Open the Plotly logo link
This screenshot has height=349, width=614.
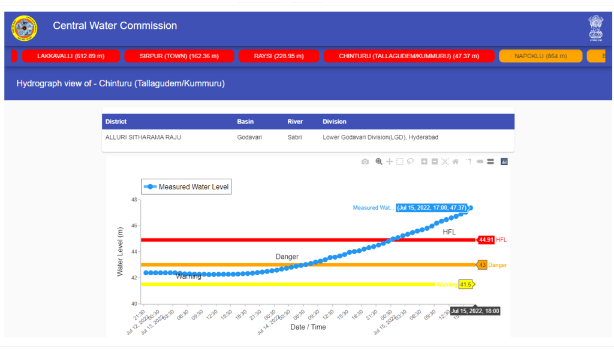(x=504, y=161)
